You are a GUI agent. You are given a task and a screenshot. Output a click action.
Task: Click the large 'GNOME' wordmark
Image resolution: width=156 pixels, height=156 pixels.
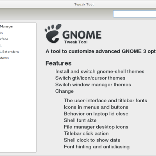pos(82,35)
